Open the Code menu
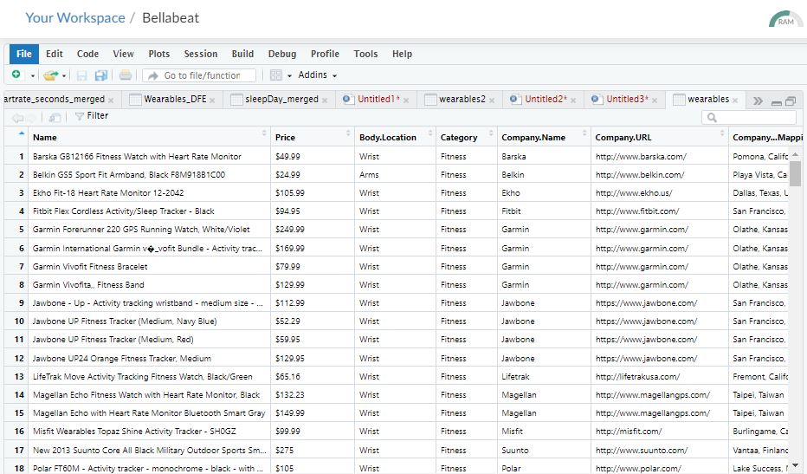Screen dimensions: 807x474 pos(88,54)
